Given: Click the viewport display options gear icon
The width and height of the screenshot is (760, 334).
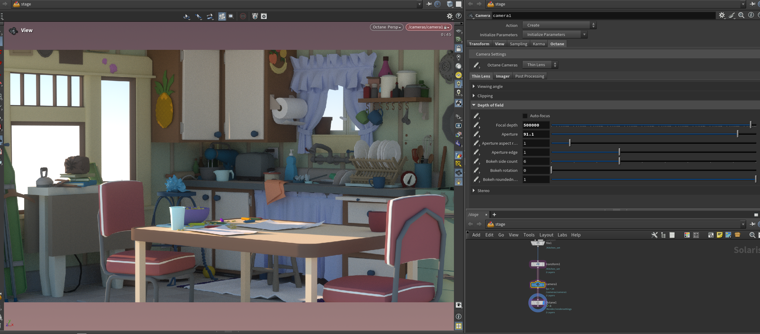Looking at the screenshot, I should [450, 16].
